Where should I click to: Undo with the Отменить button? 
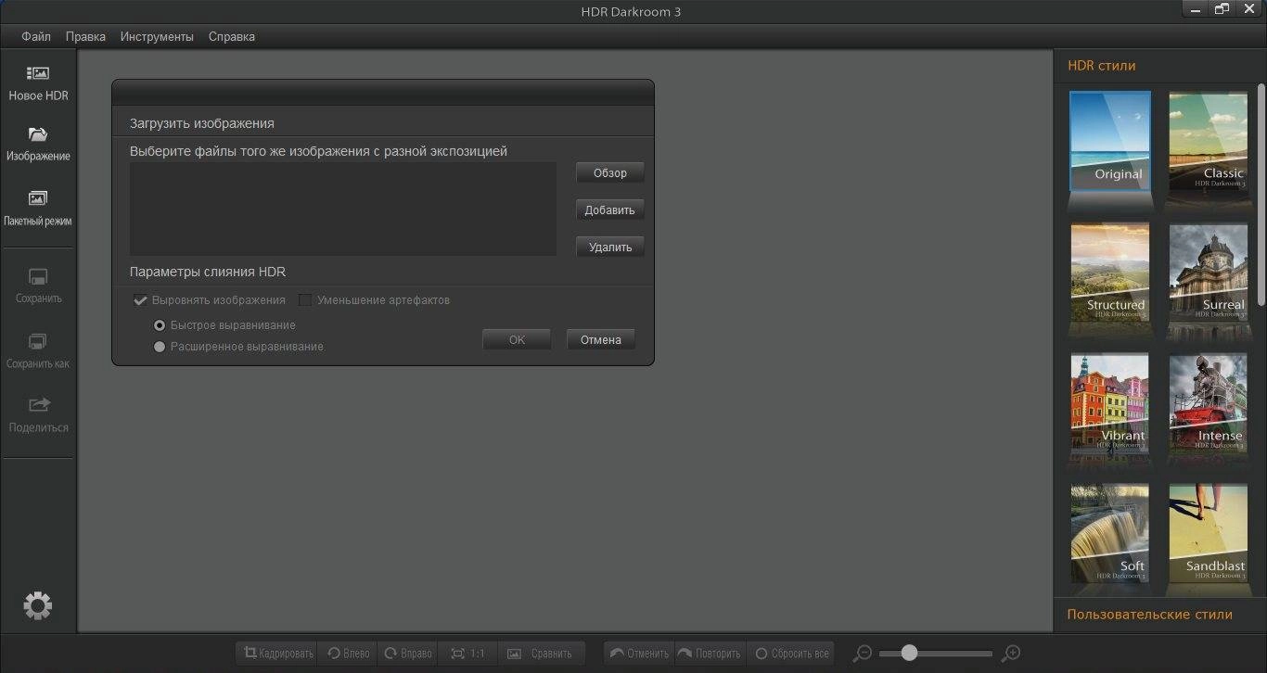coord(639,654)
